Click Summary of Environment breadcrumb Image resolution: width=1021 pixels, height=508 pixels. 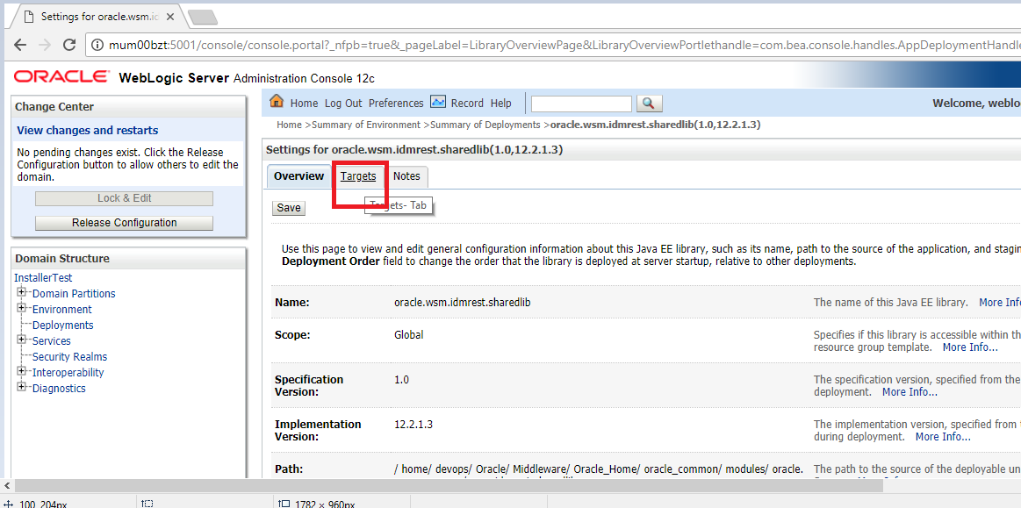(x=367, y=125)
